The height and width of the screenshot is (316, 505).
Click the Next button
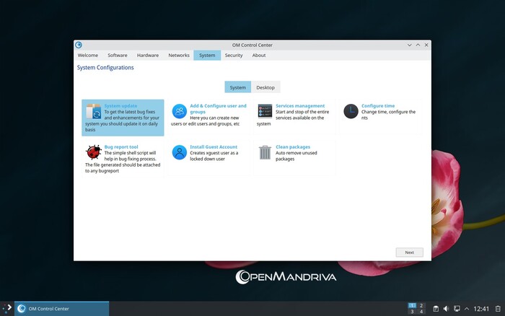click(x=409, y=253)
